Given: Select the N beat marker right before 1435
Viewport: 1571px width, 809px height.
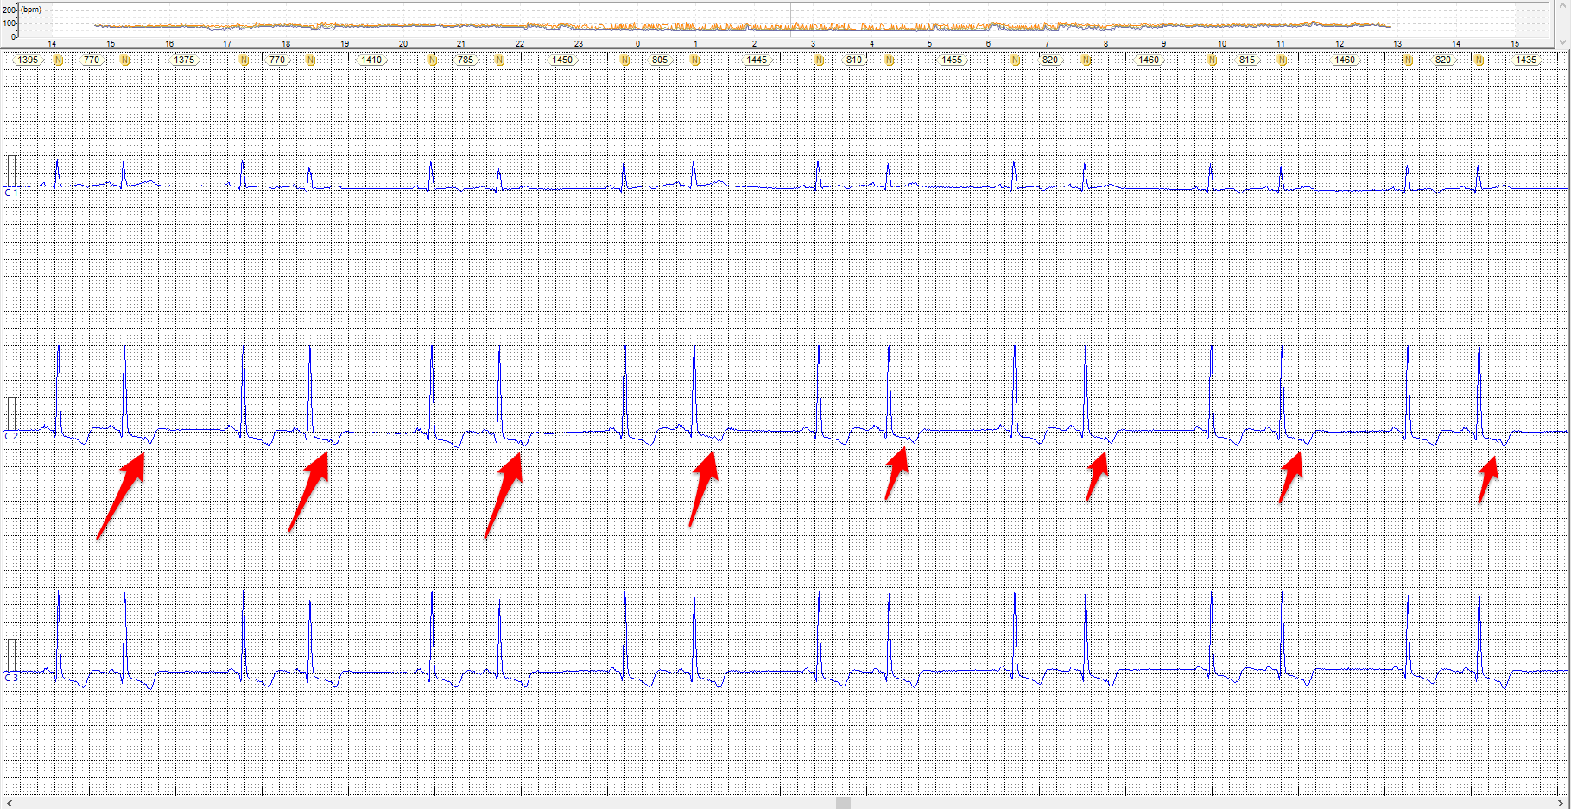Looking at the screenshot, I should (x=1479, y=60).
